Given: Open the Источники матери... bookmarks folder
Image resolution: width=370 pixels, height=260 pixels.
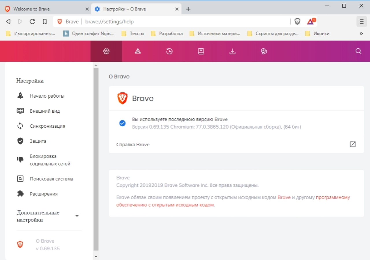Looking at the screenshot, I should 215,34.
